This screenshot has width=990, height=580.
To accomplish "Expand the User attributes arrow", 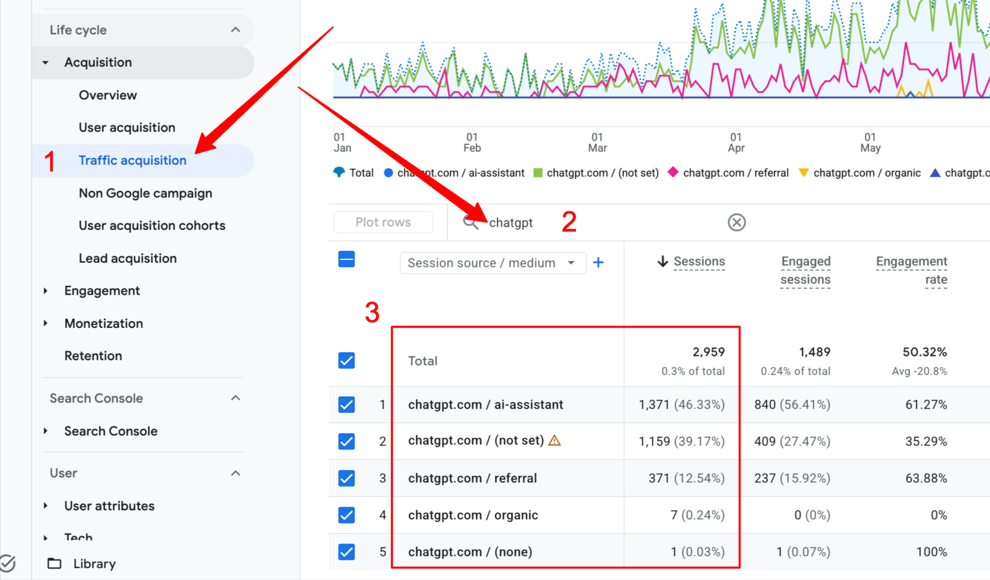I will (45, 506).
